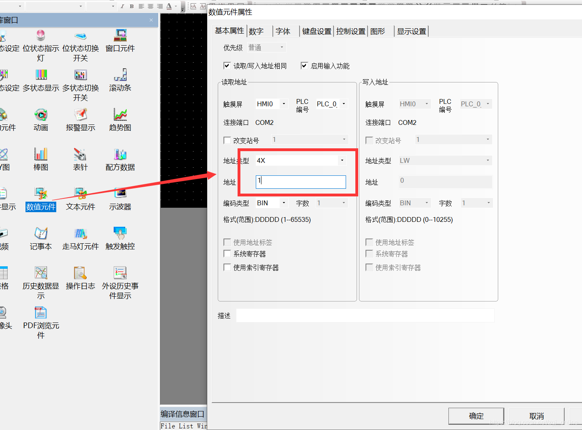Choose the PDF浏览元件 component
Screen dimensions: 582x430
point(41,312)
